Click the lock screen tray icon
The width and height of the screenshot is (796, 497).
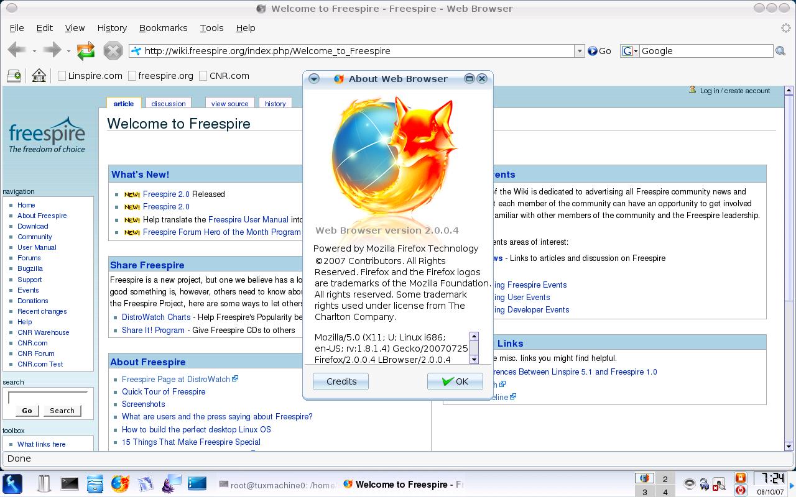[x=740, y=478]
